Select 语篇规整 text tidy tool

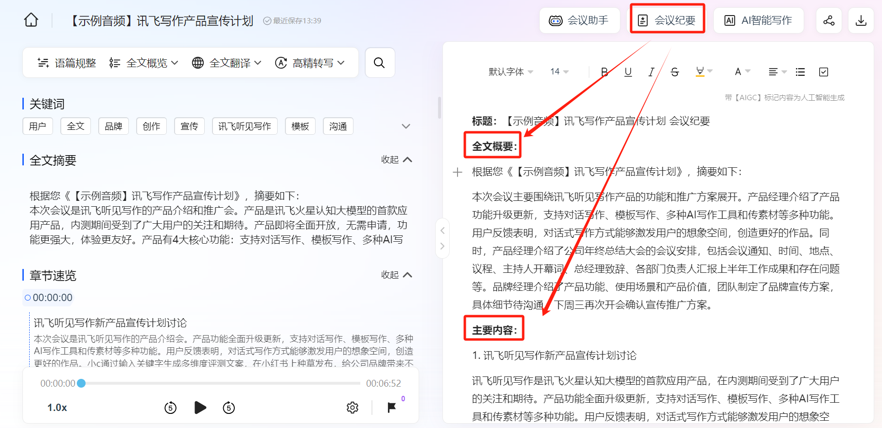pos(67,63)
